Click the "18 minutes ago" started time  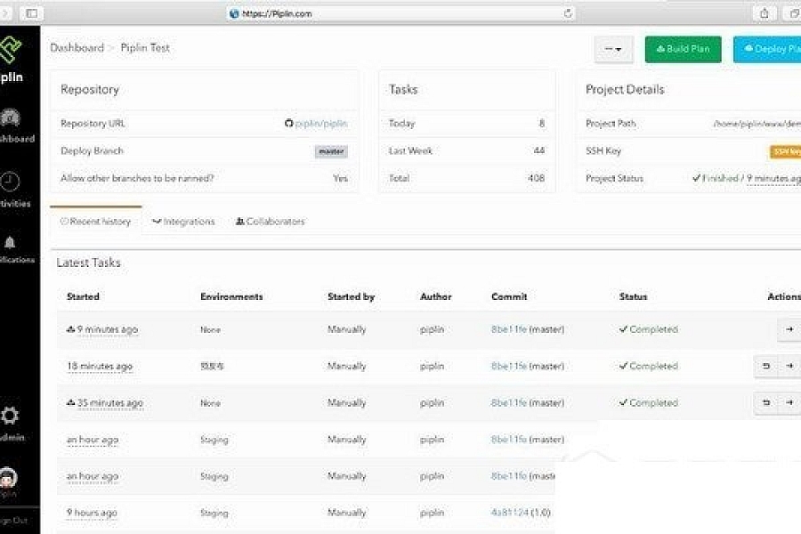pyautogui.click(x=100, y=366)
